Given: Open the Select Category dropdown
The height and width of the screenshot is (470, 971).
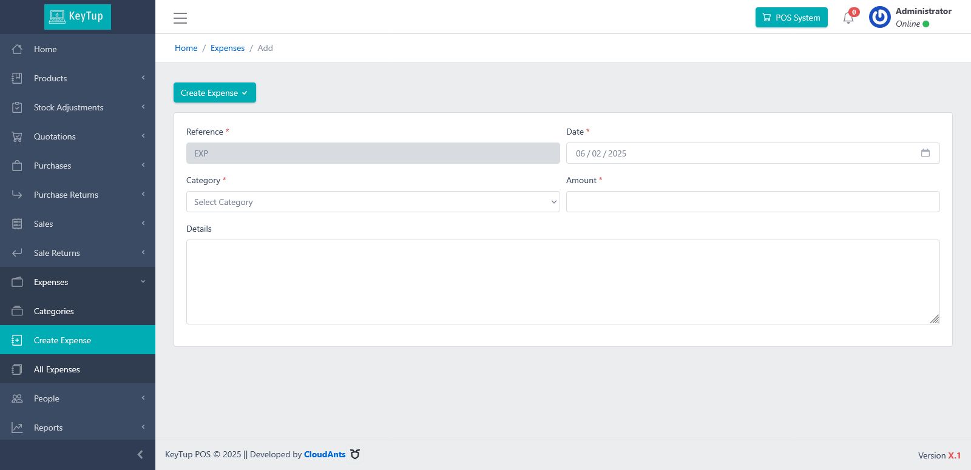Looking at the screenshot, I should 373,202.
